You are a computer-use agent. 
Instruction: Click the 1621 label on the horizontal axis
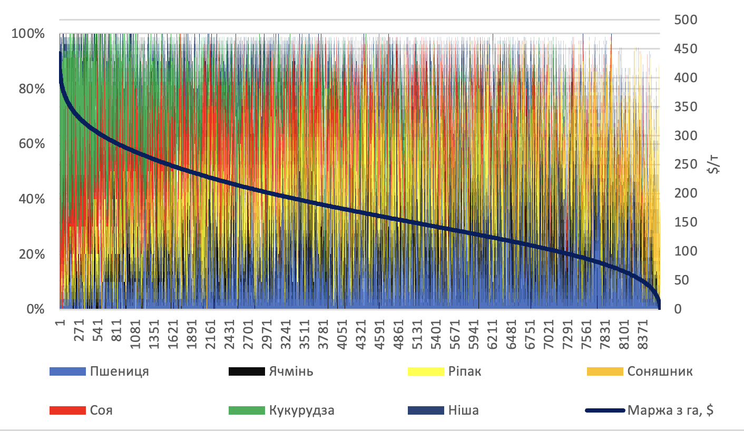tap(173, 334)
